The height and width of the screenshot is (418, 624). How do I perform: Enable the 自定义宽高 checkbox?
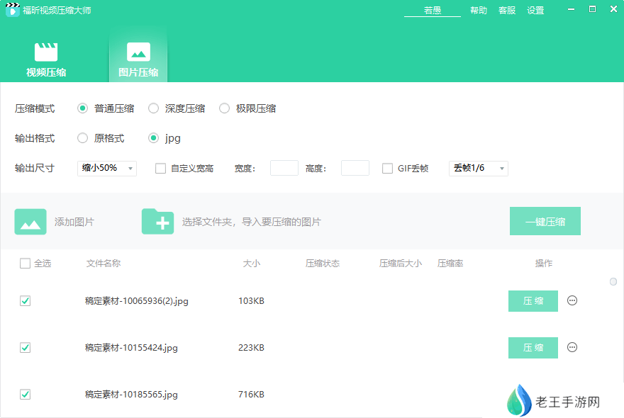click(x=159, y=168)
